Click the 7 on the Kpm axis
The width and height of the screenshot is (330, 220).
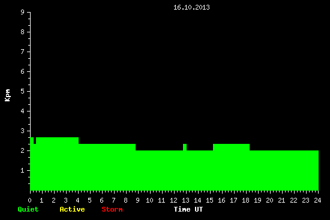pos(23,52)
